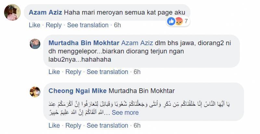Open Murtadha Bin Mokhtar's avatar
The image size is (260, 134).
(35, 44)
